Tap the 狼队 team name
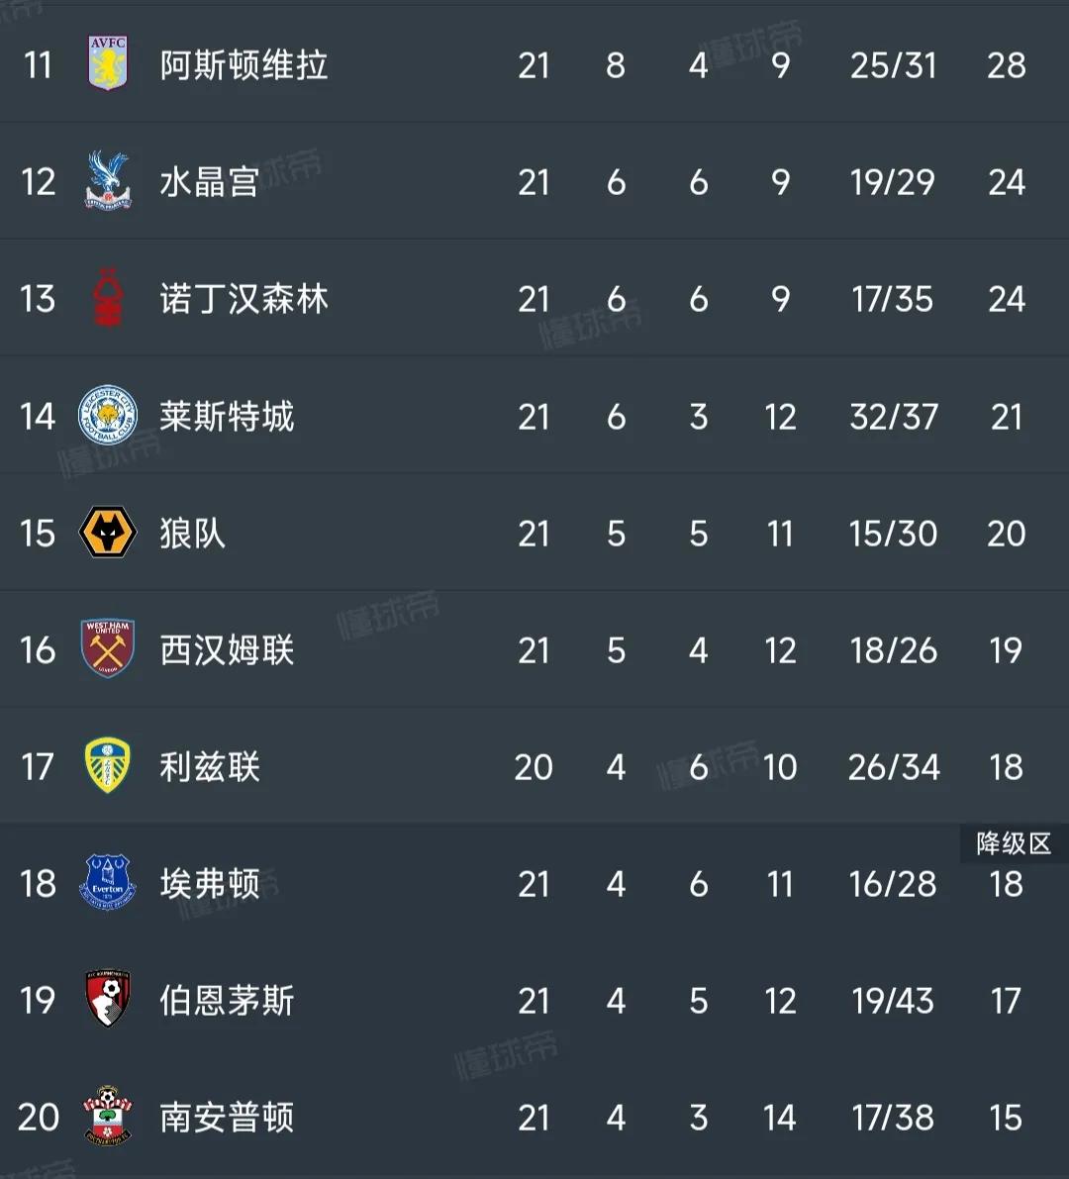The image size is (1069, 1179). 192,534
